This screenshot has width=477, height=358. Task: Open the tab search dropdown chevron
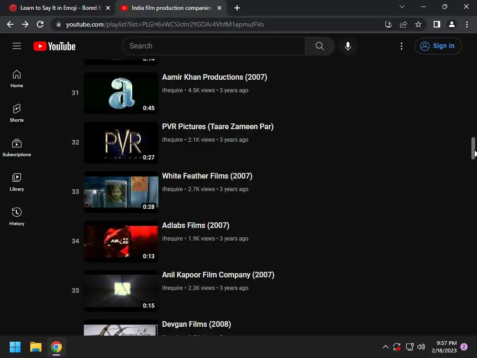click(402, 7)
